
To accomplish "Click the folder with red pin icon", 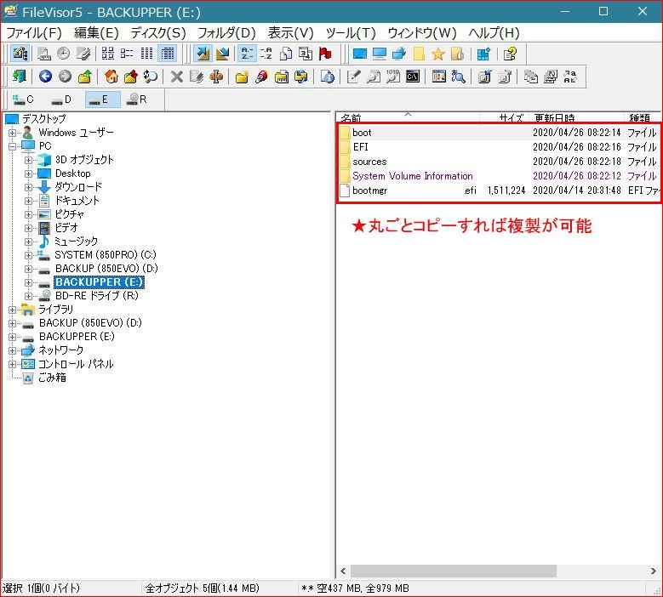I will [131, 77].
